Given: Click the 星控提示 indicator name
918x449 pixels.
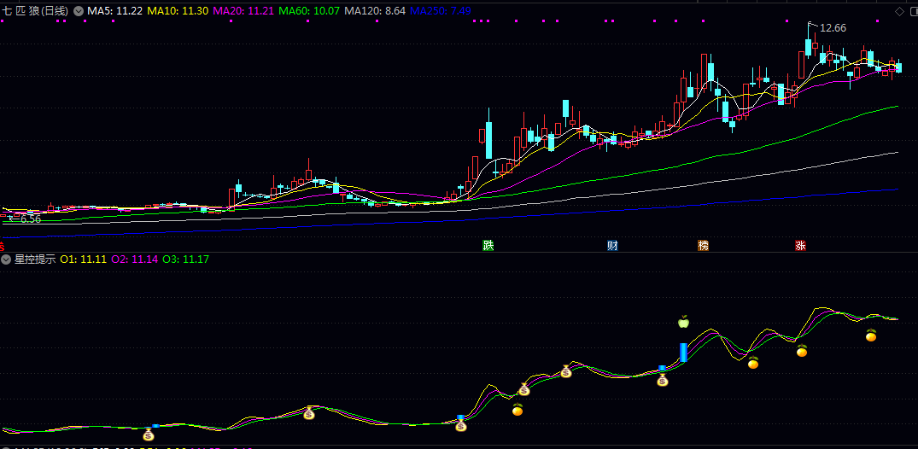Looking at the screenshot, I should pos(35,259).
